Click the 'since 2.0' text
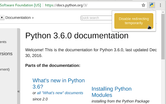The image size is (166, 104). point(40,99)
